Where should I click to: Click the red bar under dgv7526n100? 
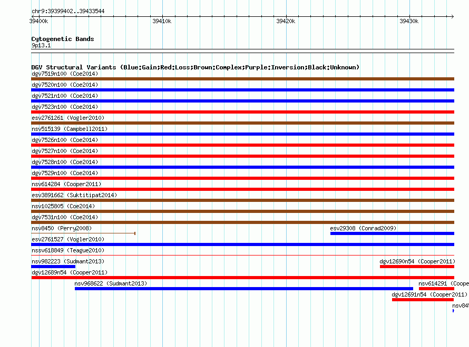242,145
